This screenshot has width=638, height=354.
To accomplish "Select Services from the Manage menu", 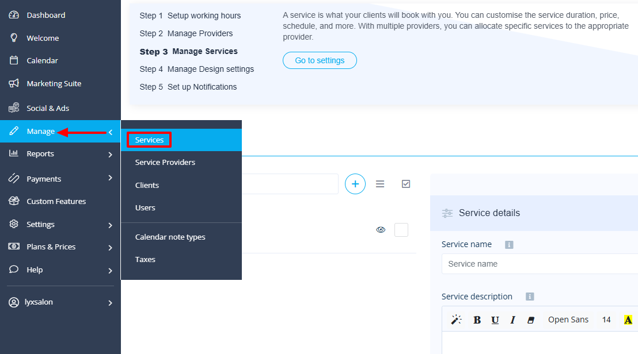I will pyautogui.click(x=149, y=140).
